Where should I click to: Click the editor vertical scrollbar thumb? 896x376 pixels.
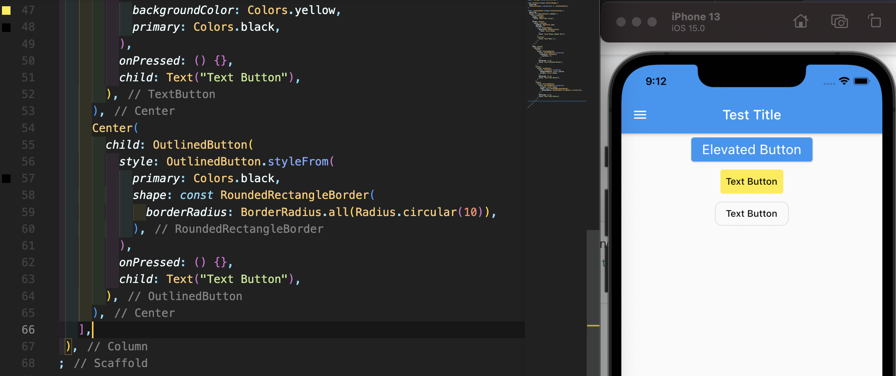coord(593,303)
